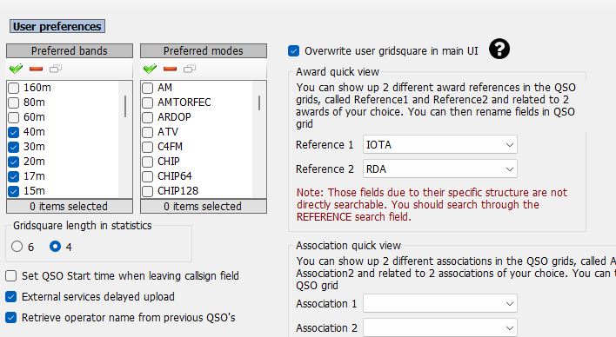Expand the Association 1 dropdown

click(440, 304)
